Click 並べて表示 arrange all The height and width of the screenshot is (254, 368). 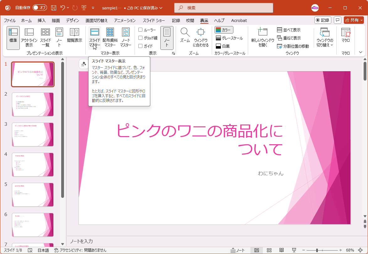289,30
